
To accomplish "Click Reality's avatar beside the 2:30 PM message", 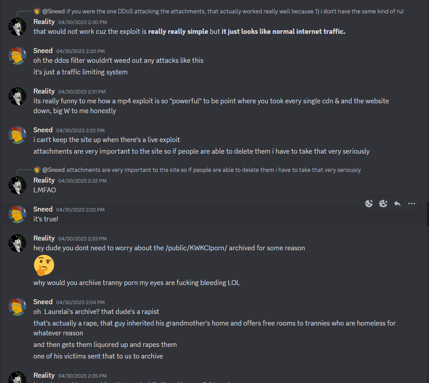I will click(18, 27).
